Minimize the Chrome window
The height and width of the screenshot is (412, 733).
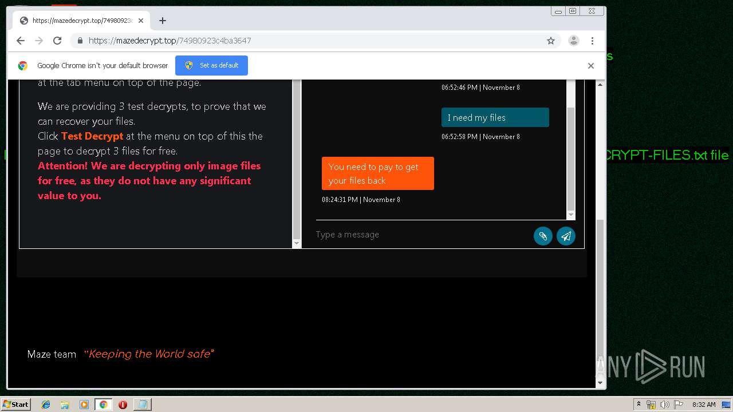tap(558, 11)
